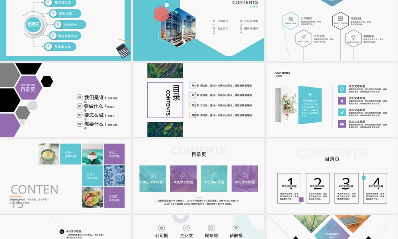The width and height of the screenshot is (398, 239).
Task: Open the snowy forest aerial photo
Action: (x=114, y=176)
